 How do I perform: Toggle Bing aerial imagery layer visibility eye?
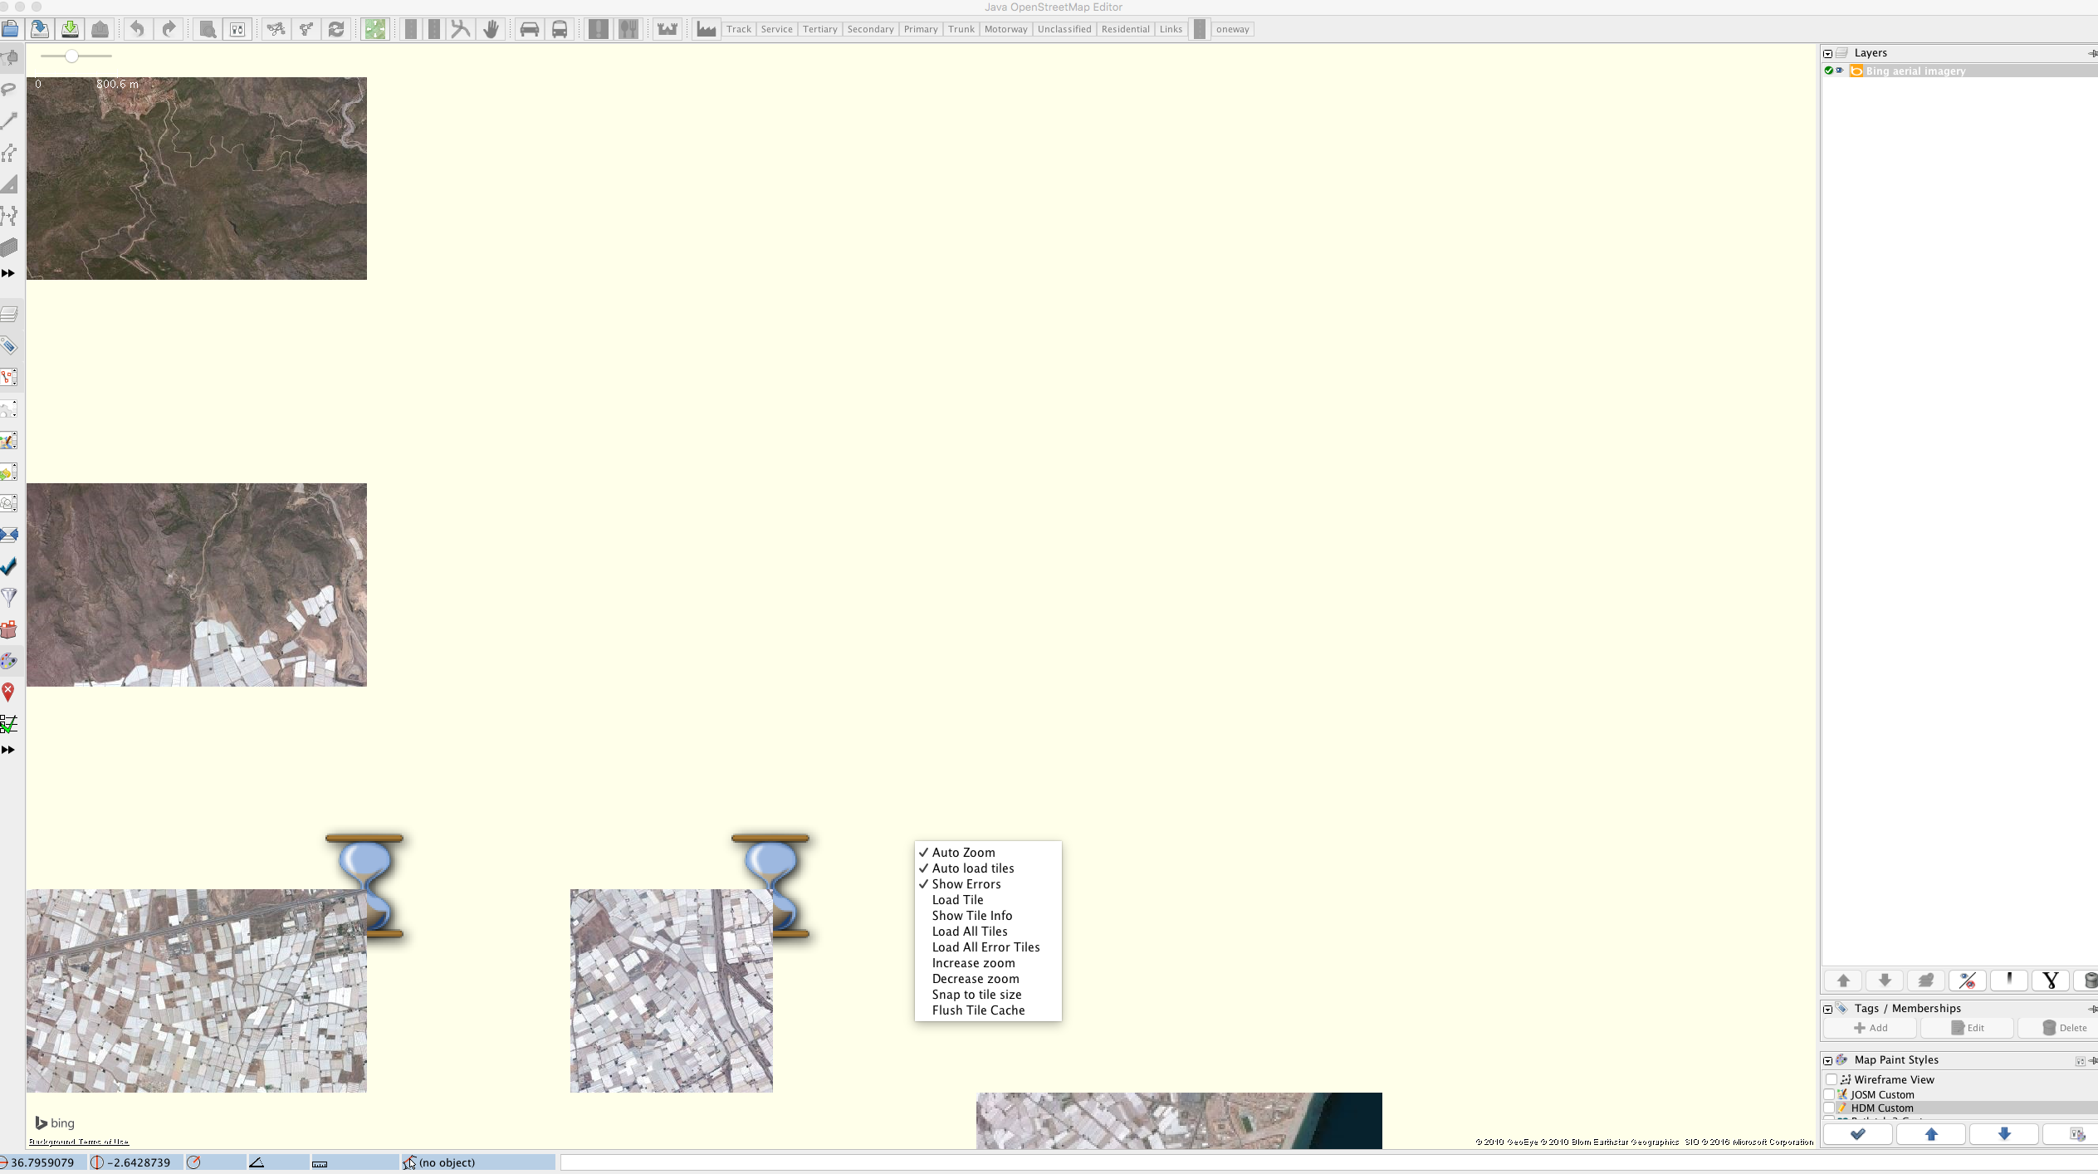tap(1840, 71)
